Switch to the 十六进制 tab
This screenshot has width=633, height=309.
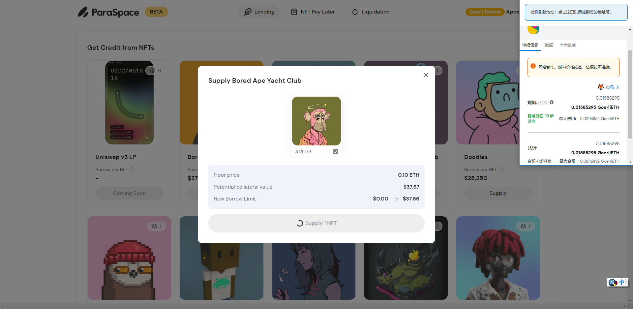tap(568, 45)
